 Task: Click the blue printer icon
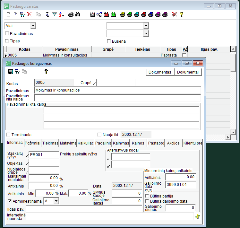[x=150, y=14]
